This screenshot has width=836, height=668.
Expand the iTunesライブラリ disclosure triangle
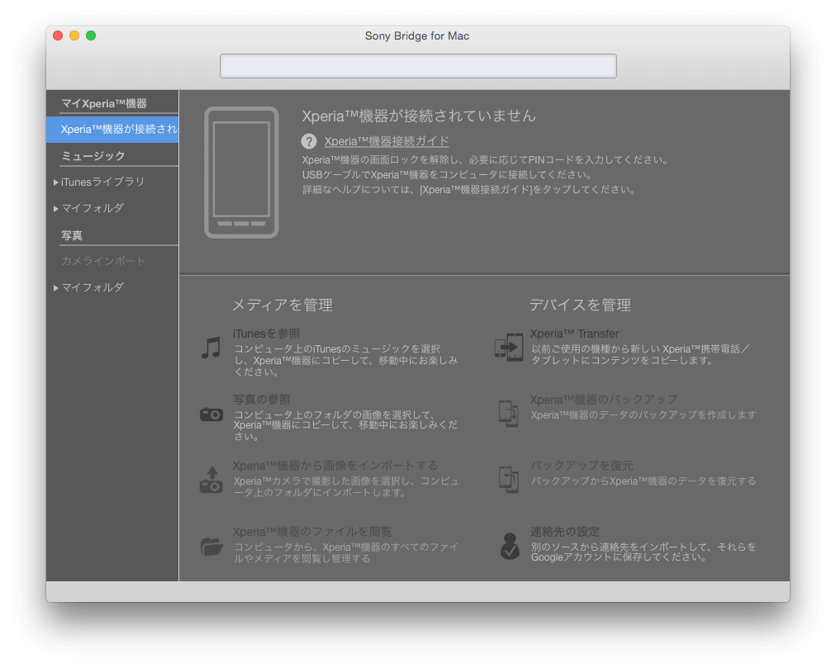[56, 182]
